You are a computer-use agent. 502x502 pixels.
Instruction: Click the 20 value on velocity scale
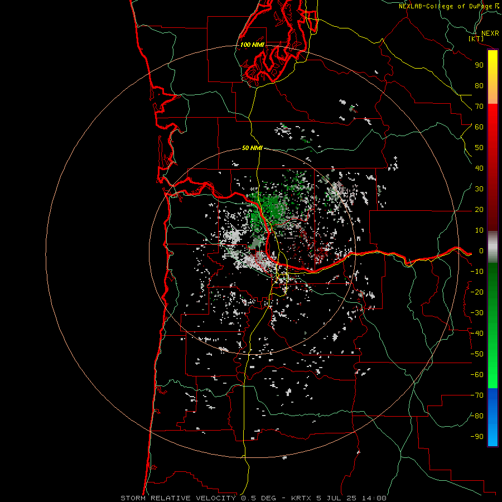click(479, 210)
